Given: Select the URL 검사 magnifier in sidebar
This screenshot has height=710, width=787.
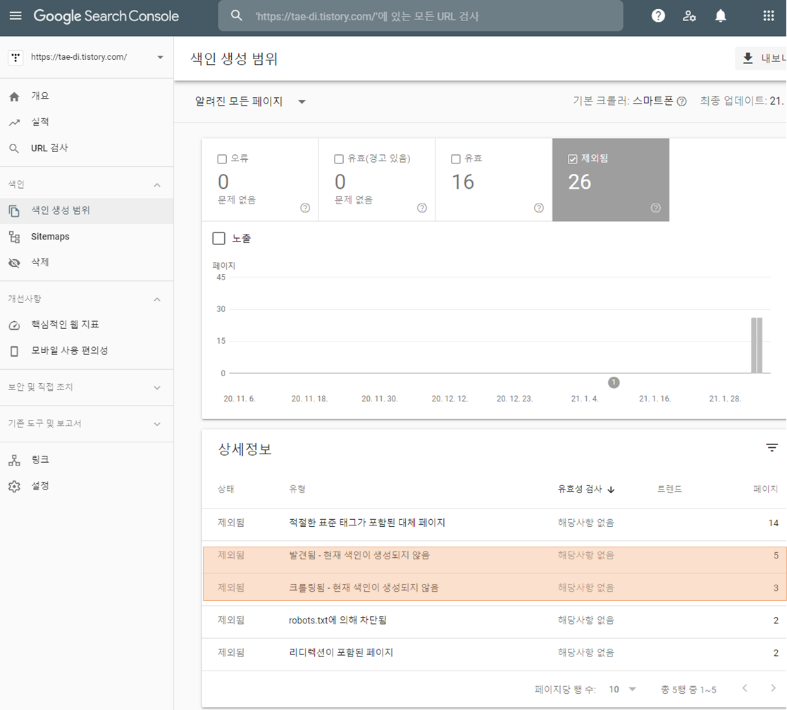Looking at the screenshot, I should [15, 148].
